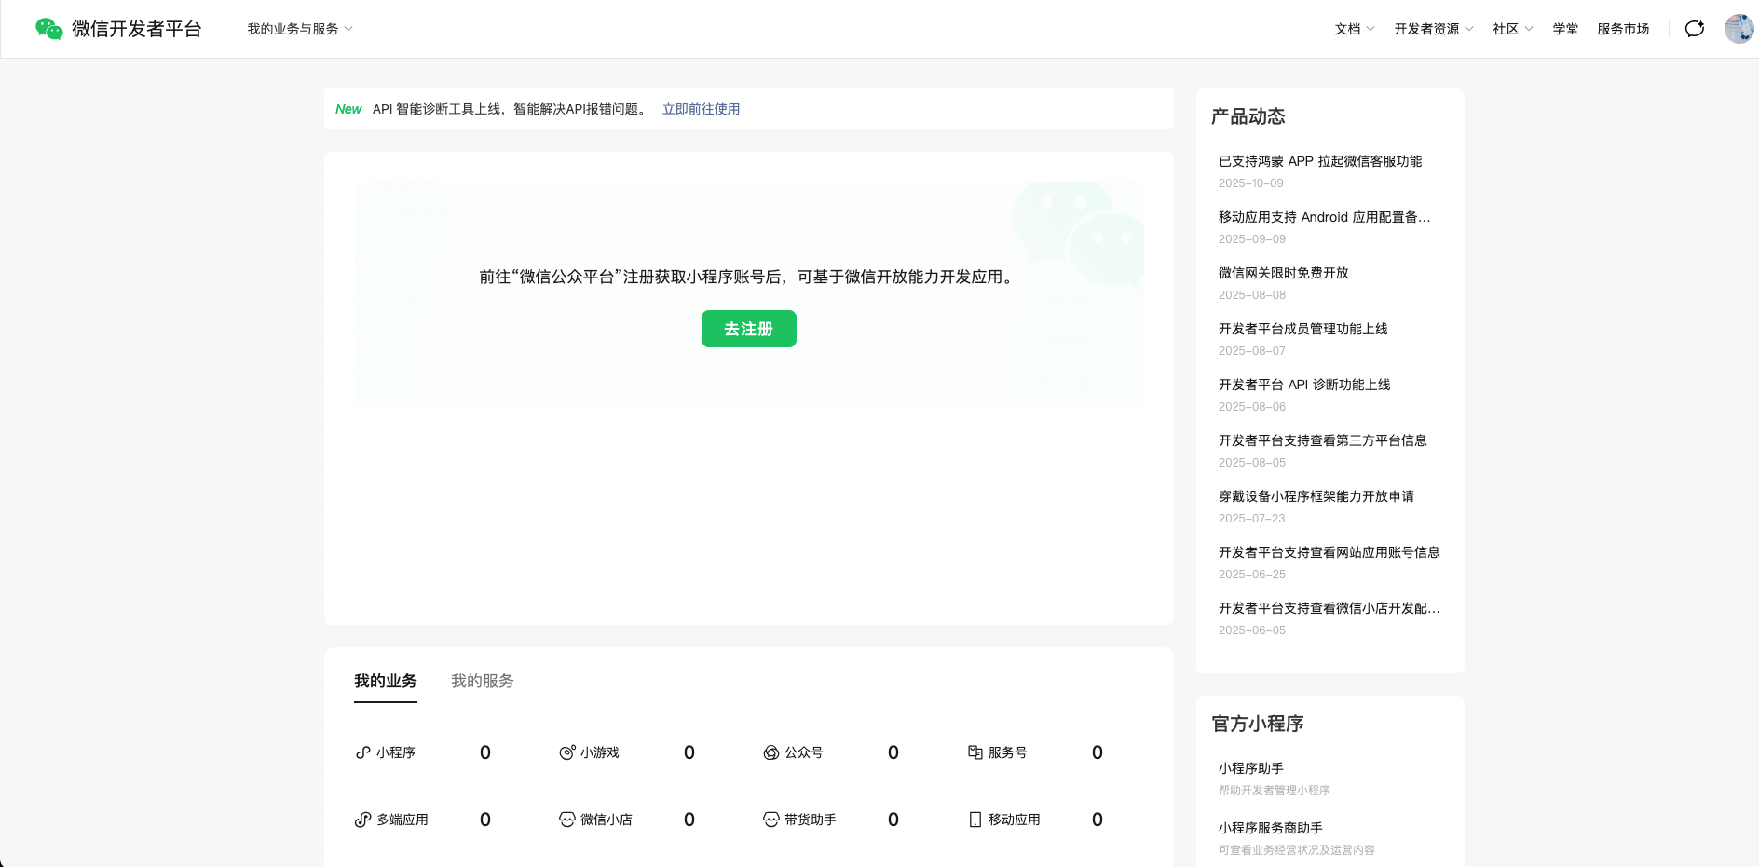Click the WeChat logo icon in the header
This screenshot has height=867, width=1759.
pyautogui.click(x=49, y=29)
